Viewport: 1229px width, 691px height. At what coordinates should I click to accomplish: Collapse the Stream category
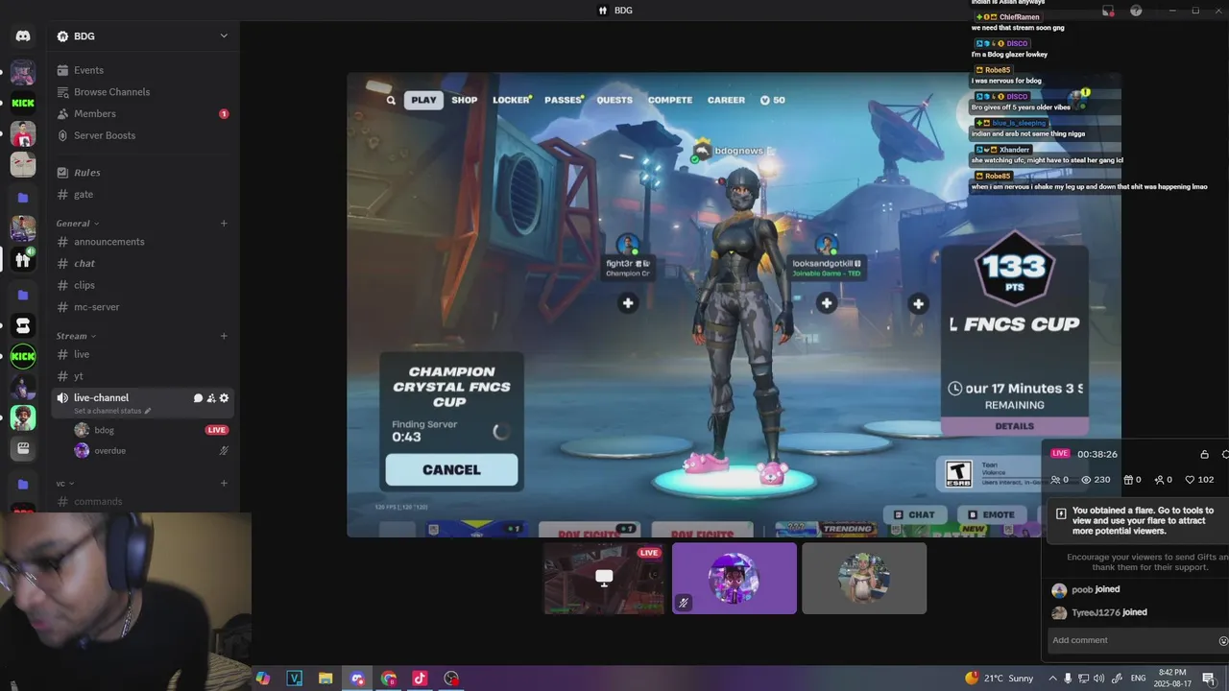76,336
